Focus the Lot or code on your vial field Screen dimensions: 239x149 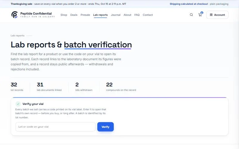coord(55,127)
